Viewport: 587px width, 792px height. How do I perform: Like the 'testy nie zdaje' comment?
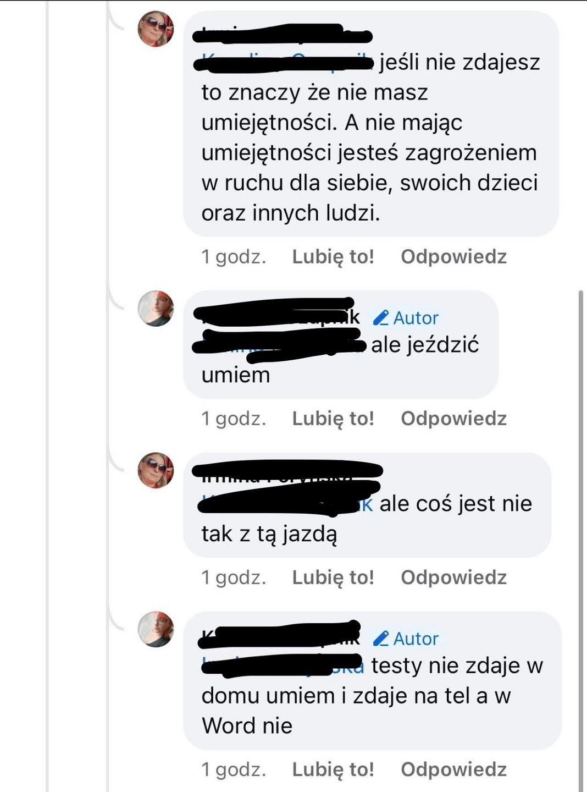pyautogui.click(x=333, y=769)
